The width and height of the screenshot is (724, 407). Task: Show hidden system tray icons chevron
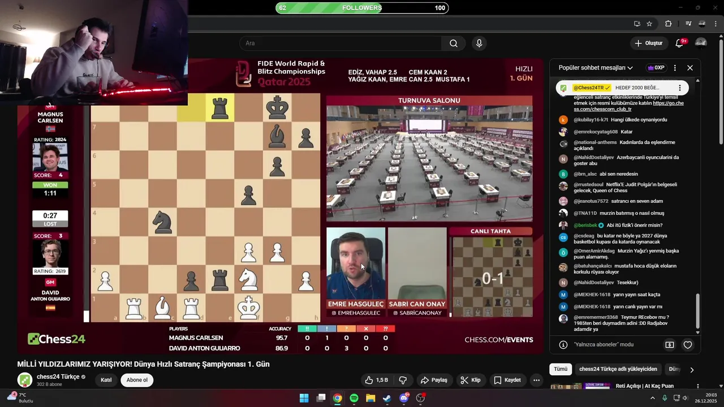pos(652,398)
